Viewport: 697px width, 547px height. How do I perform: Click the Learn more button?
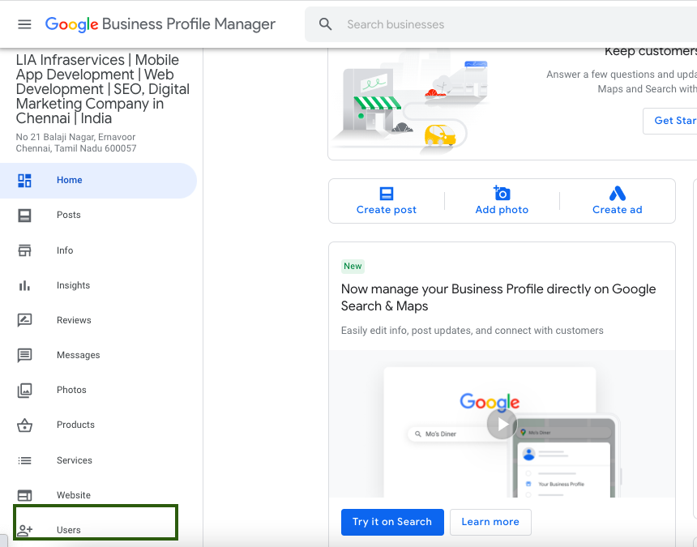[x=490, y=522]
